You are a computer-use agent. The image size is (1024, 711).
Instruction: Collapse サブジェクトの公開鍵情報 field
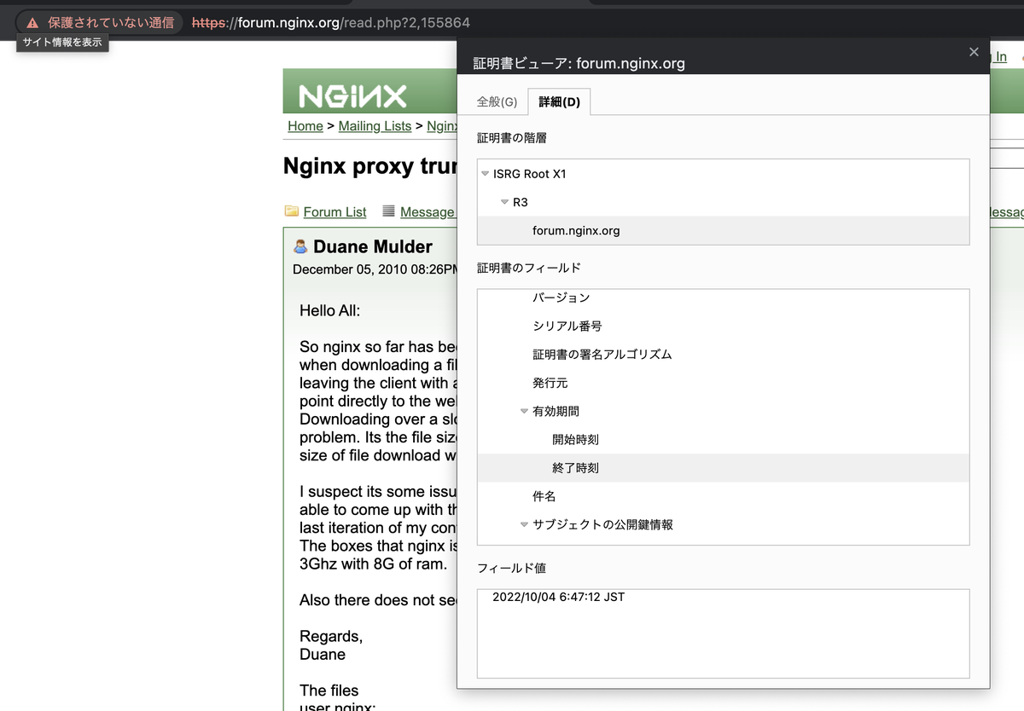(x=524, y=524)
